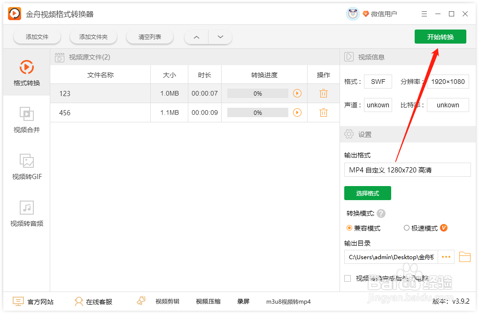479x314 pixels.
Task: Move selected file down the list
Action: pos(220,37)
